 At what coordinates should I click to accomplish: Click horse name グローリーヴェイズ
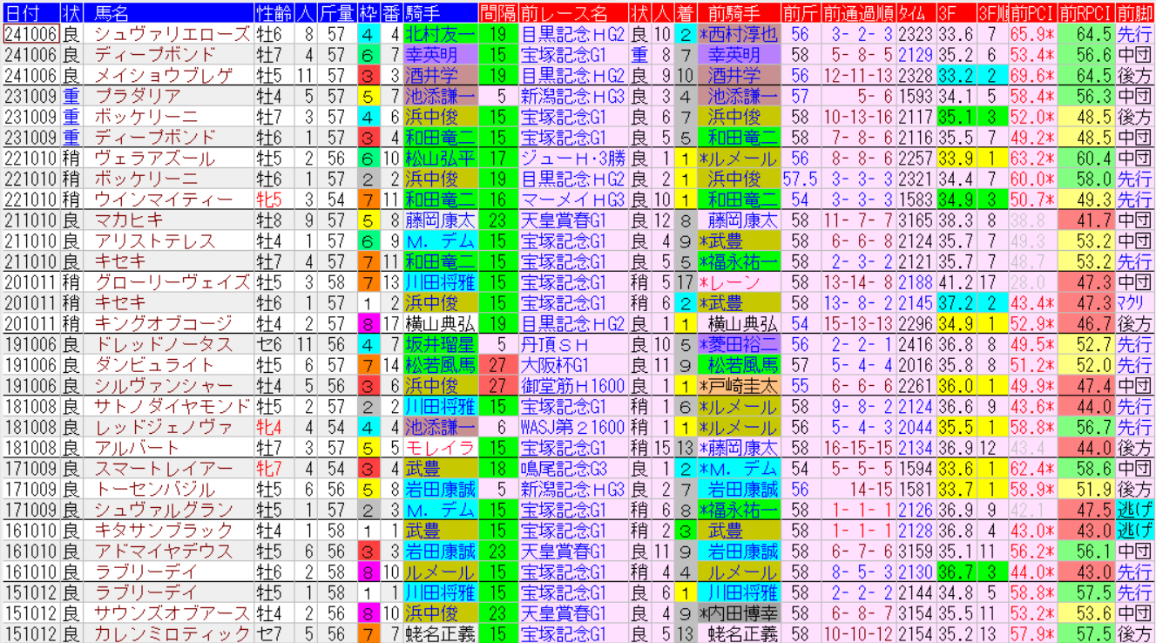click(172, 283)
